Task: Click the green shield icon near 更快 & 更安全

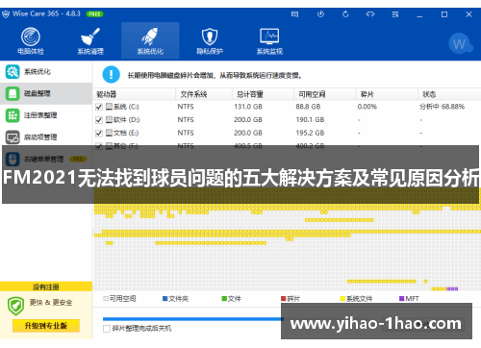Action: [x=16, y=306]
